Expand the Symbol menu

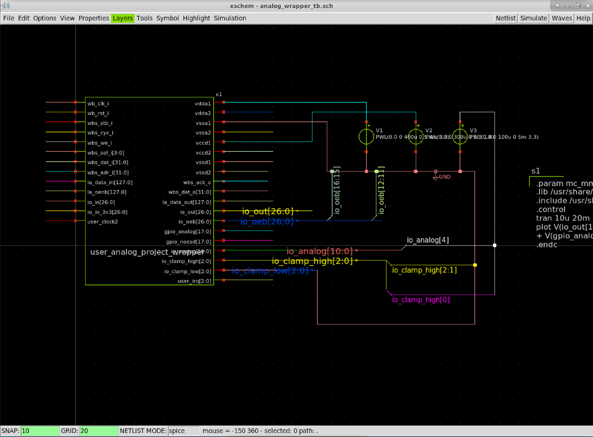(167, 18)
